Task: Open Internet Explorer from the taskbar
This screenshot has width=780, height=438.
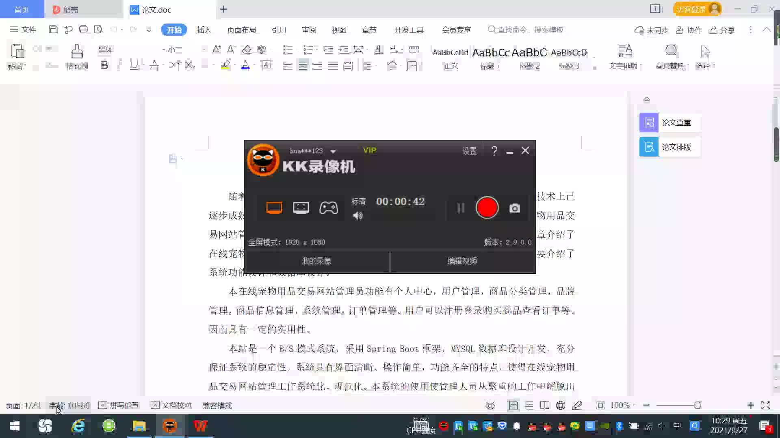Action: [78, 426]
